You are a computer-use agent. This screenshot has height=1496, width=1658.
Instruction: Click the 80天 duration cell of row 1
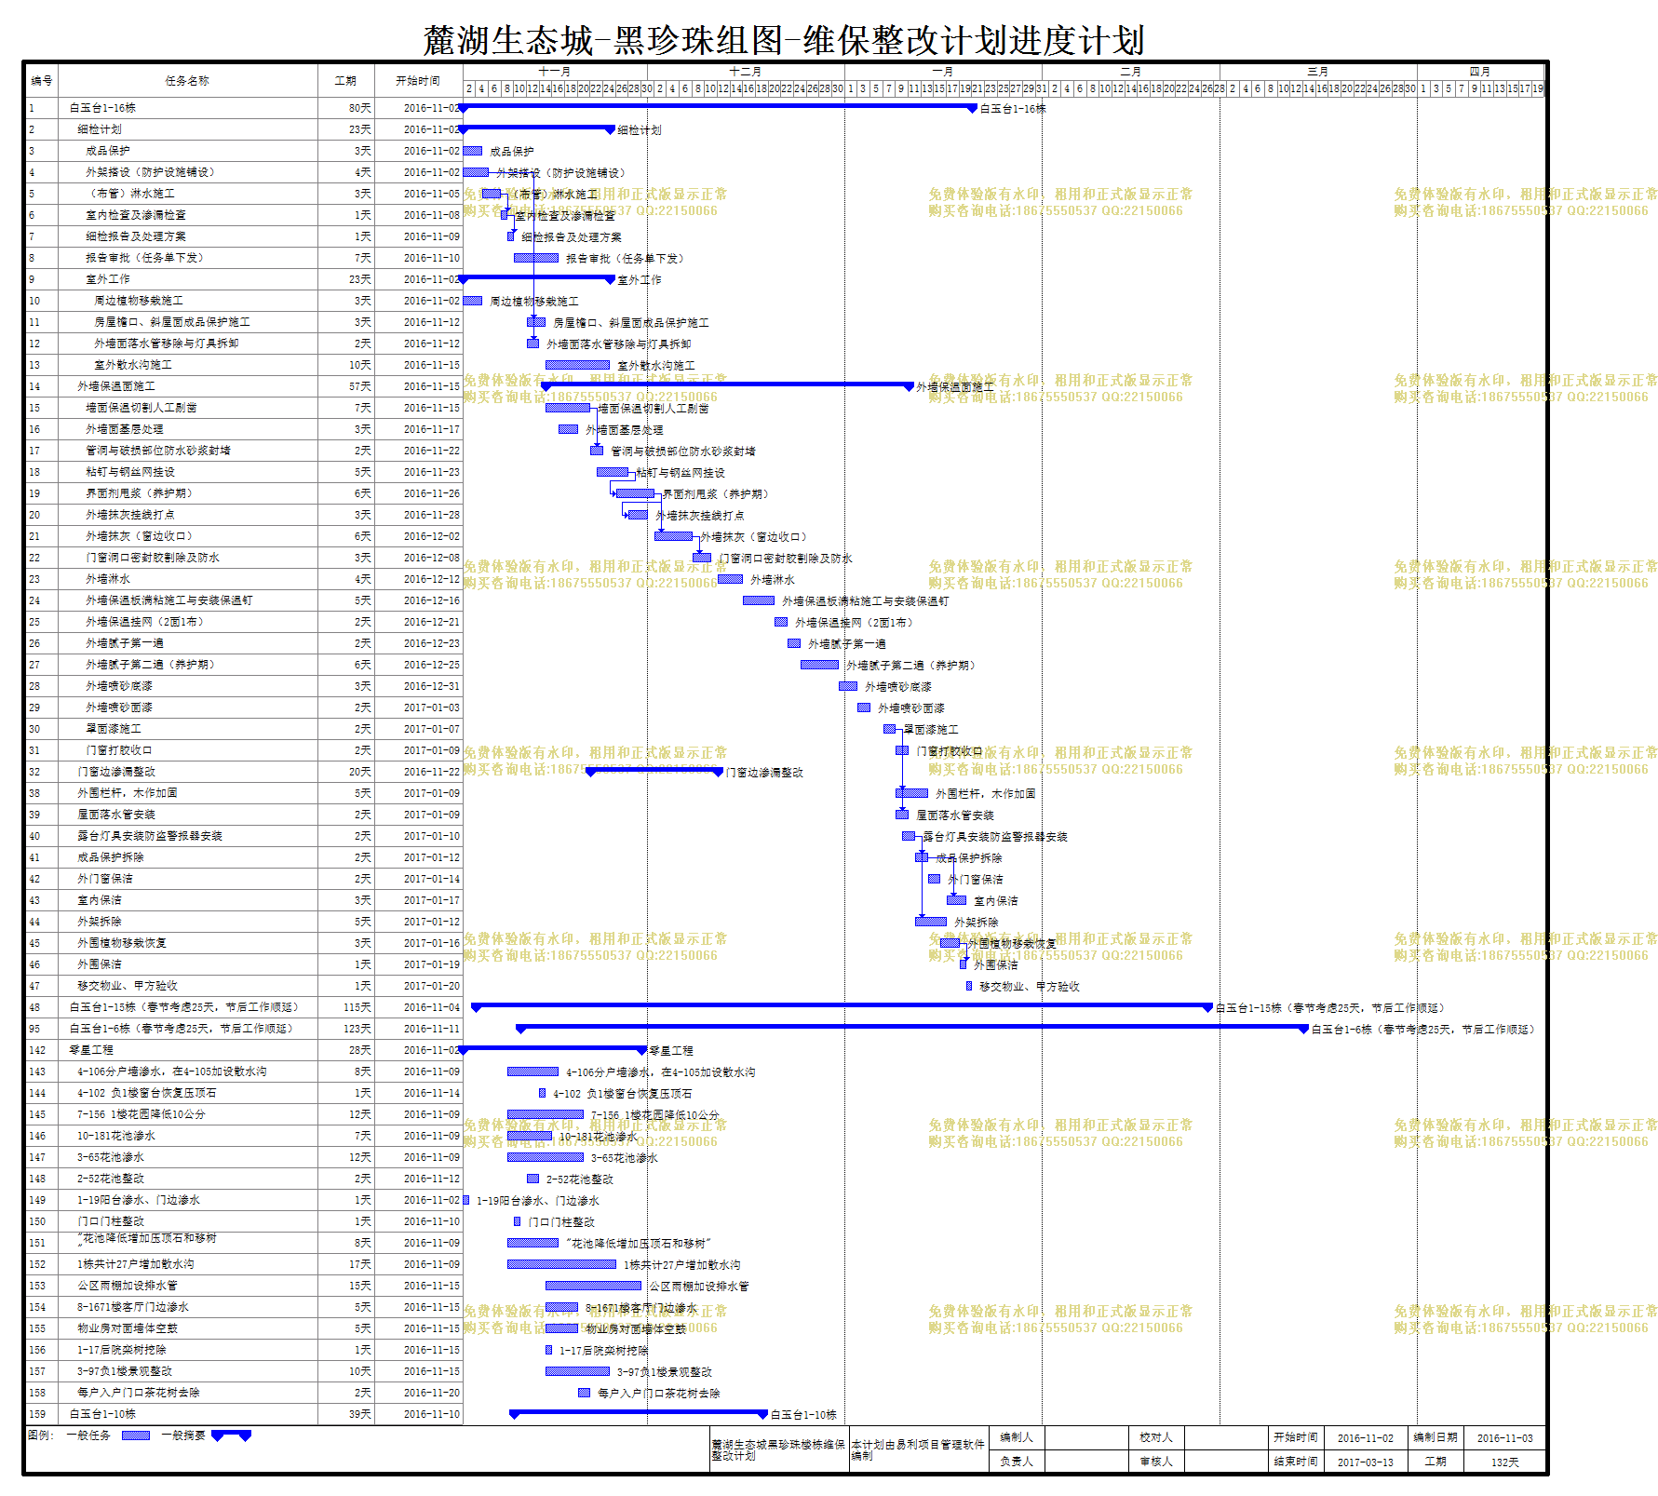[x=345, y=108]
